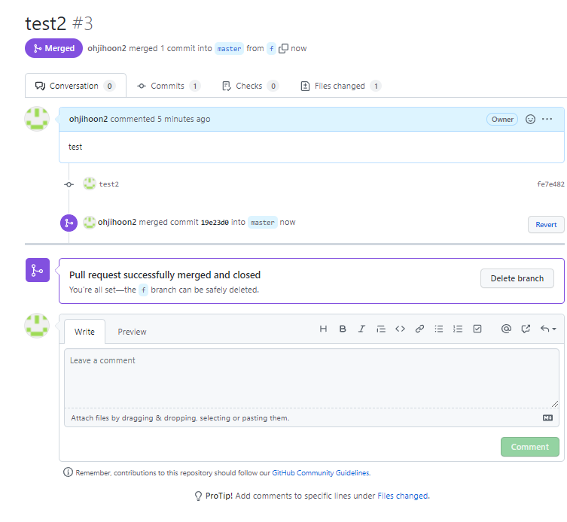Follow the Files changed ProTip link
This screenshot has width=567, height=522.
pyautogui.click(x=402, y=496)
